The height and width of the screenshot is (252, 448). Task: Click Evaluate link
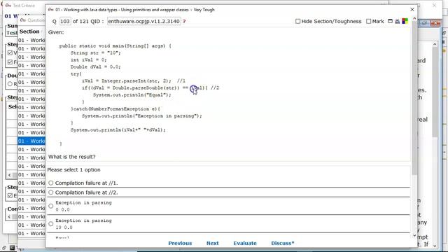click(245, 243)
